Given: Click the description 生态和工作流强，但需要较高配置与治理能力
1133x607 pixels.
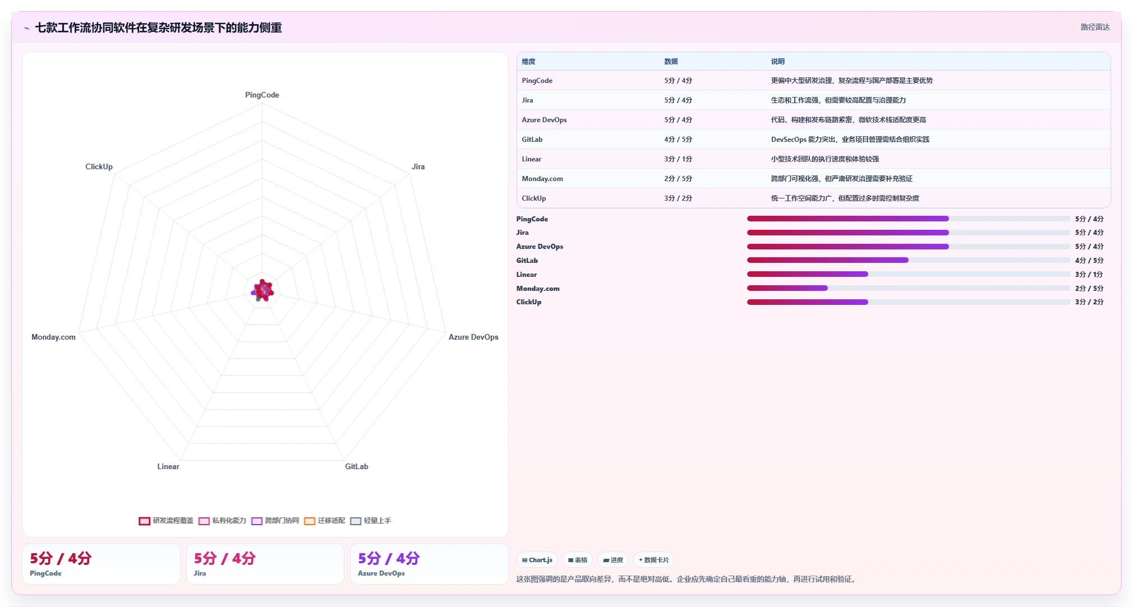Looking at the screenshot, I should click(x=838, y=100).
